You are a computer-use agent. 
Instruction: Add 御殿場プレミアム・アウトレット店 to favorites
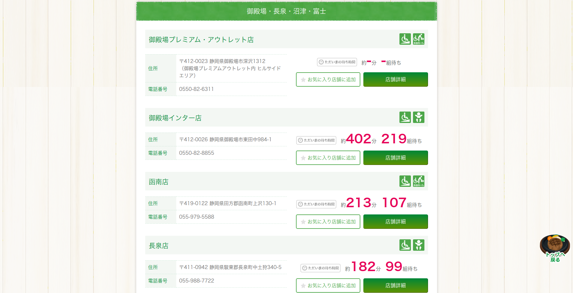tap(328, 79)
